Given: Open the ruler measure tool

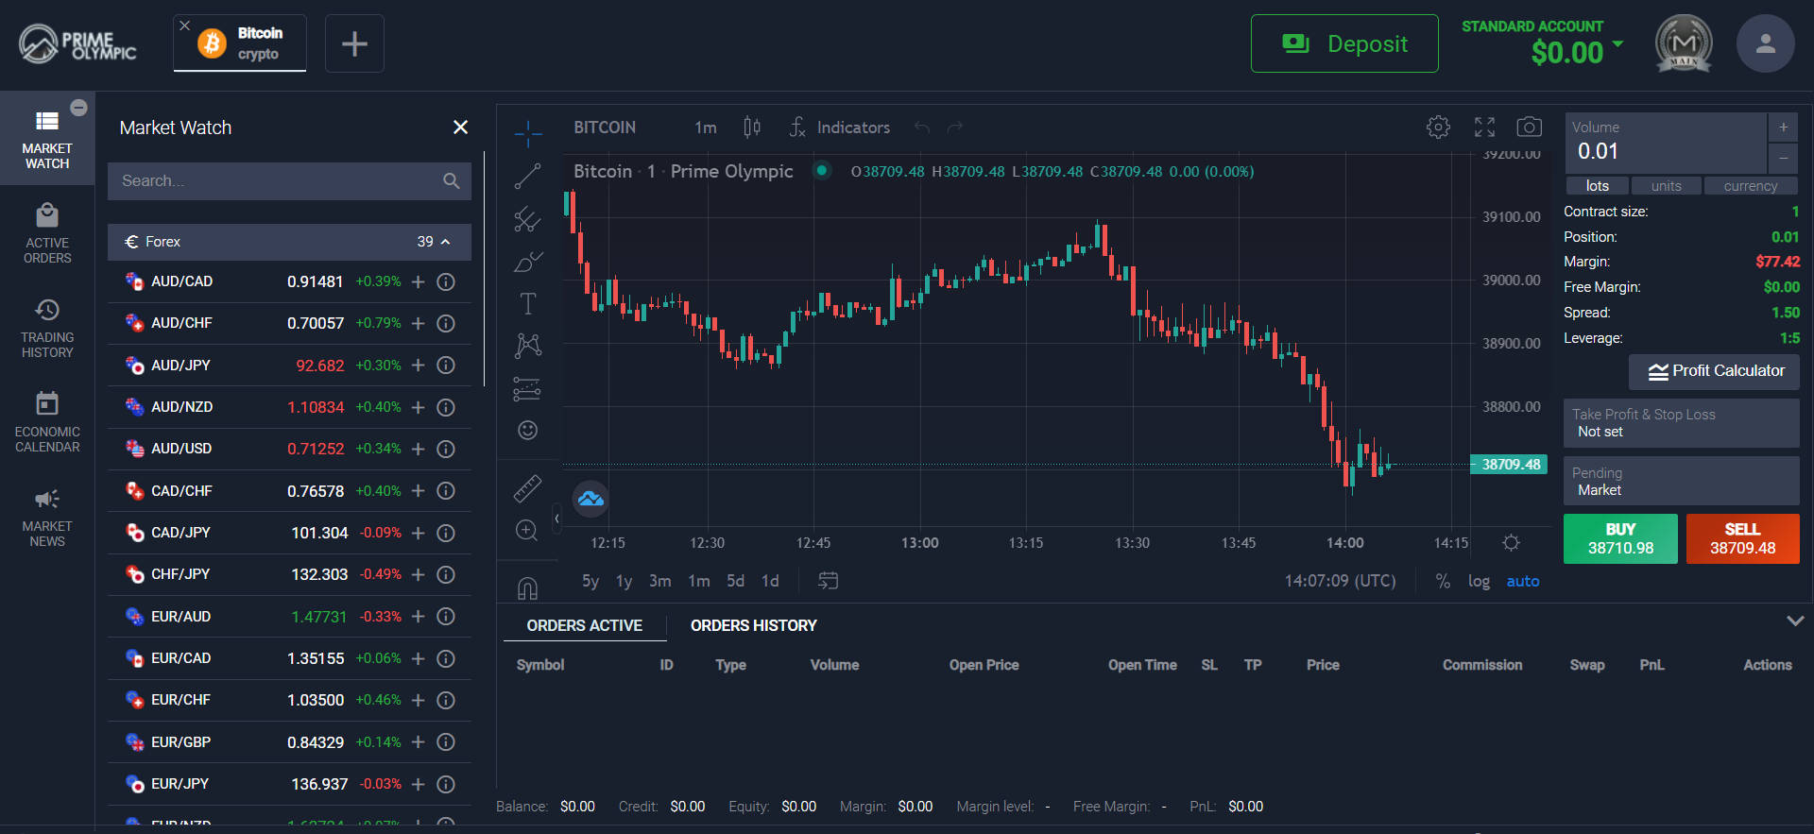Looking at the screenshot, I should click(527, 488).
